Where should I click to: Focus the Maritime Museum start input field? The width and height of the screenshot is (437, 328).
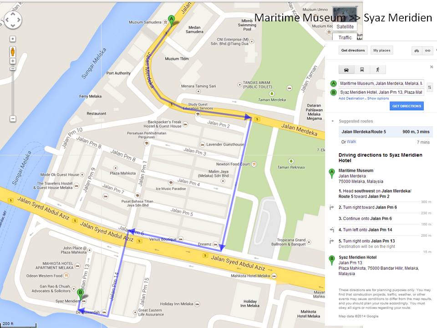(381, 83)
